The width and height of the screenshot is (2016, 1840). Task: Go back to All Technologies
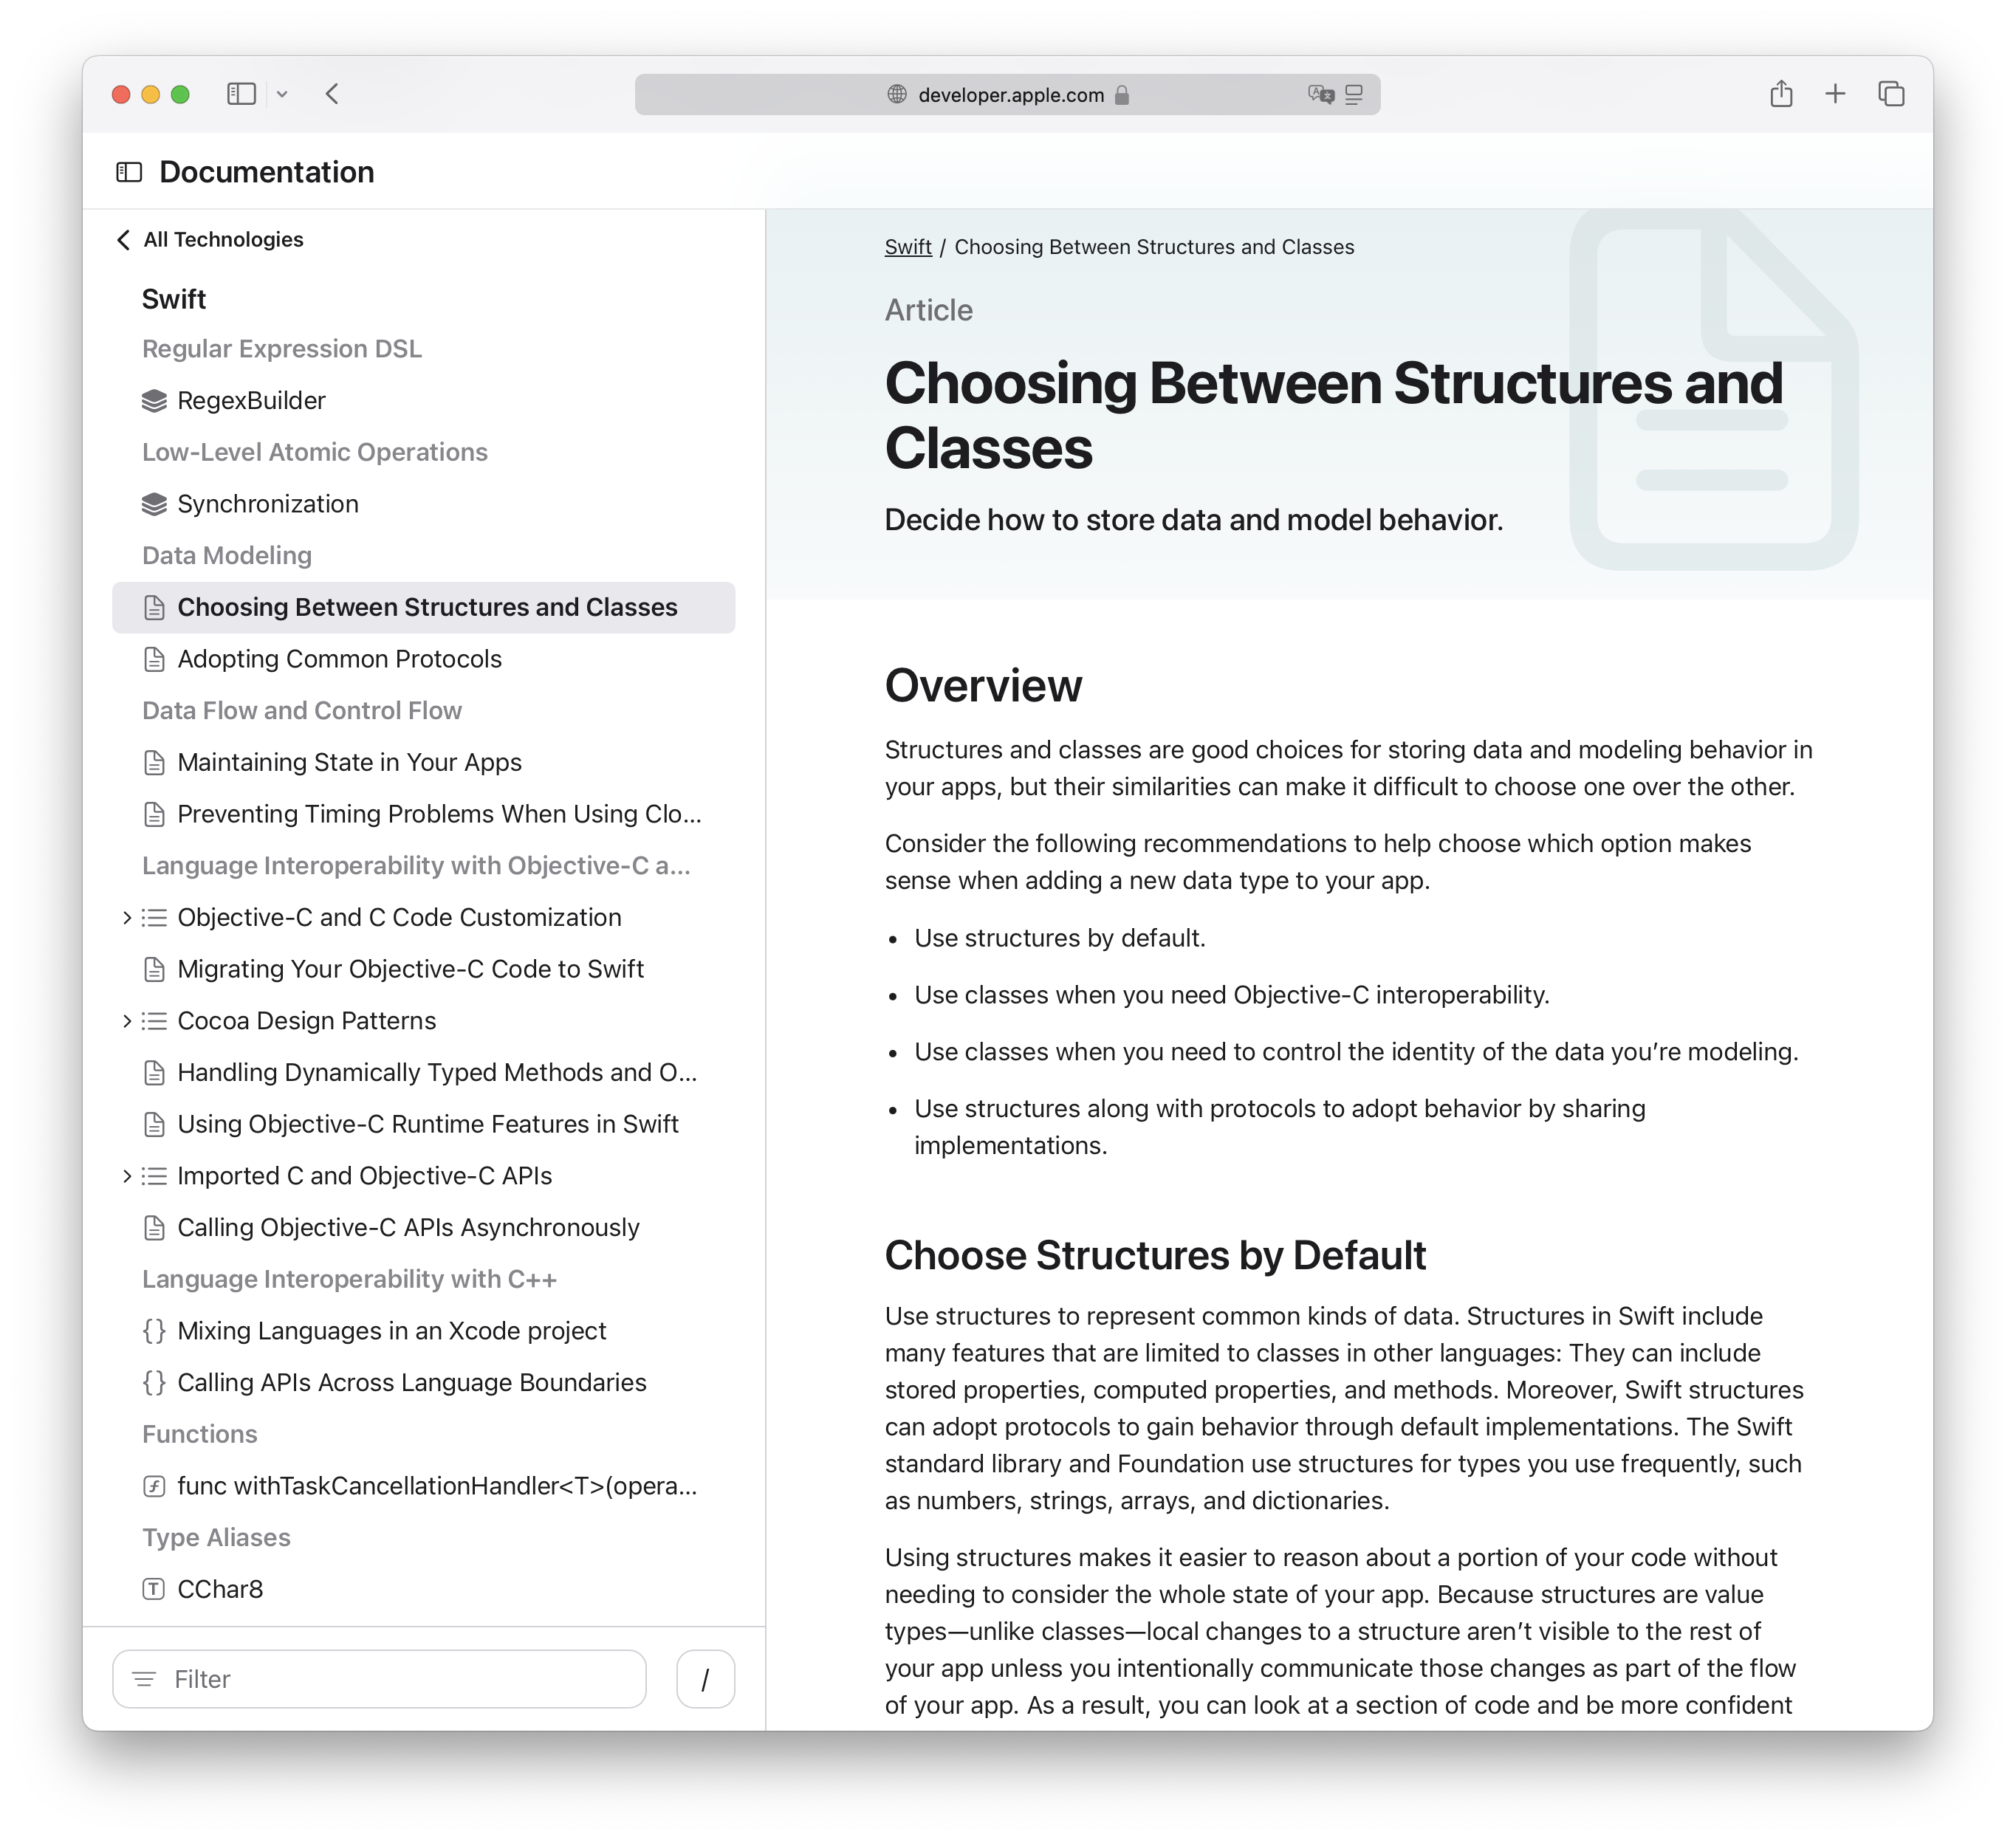pyautogui.click(x=211, y=239)
